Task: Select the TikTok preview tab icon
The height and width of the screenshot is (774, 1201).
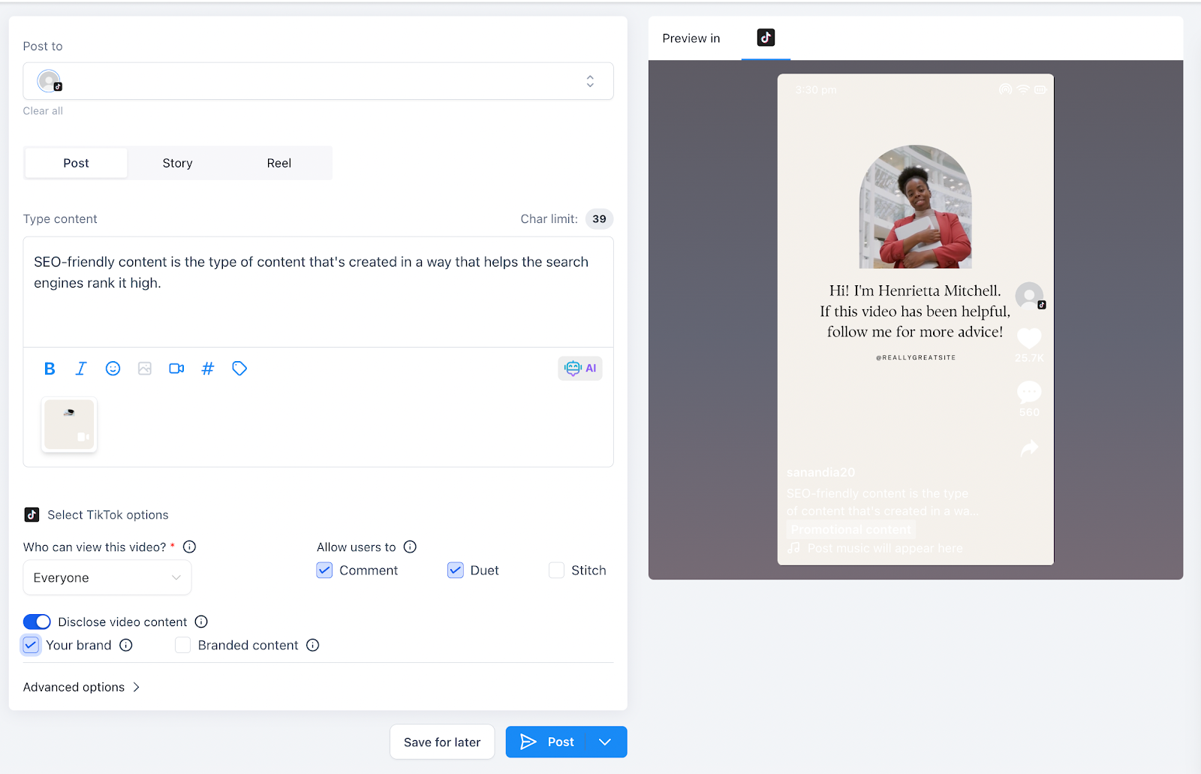Action: [766, 38]
